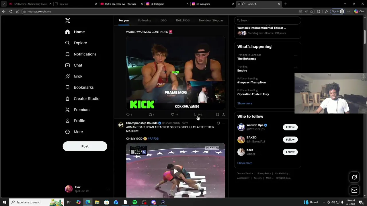Open the Kick Frame Mog video thumbnail
The image size is (367, 206).
[175, 73]
